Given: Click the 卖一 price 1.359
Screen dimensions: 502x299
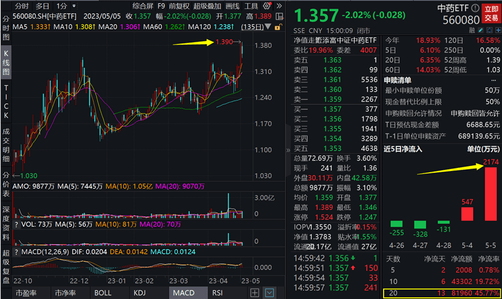Looking at the screenshot, I should tap(332, 99).
